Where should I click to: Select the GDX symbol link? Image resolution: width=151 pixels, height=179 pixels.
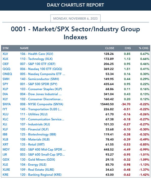pos(6,159)
